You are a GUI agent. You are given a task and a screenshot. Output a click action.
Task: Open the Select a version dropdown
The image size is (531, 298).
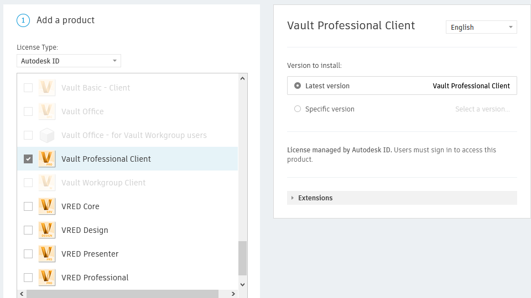pos(482,109)
